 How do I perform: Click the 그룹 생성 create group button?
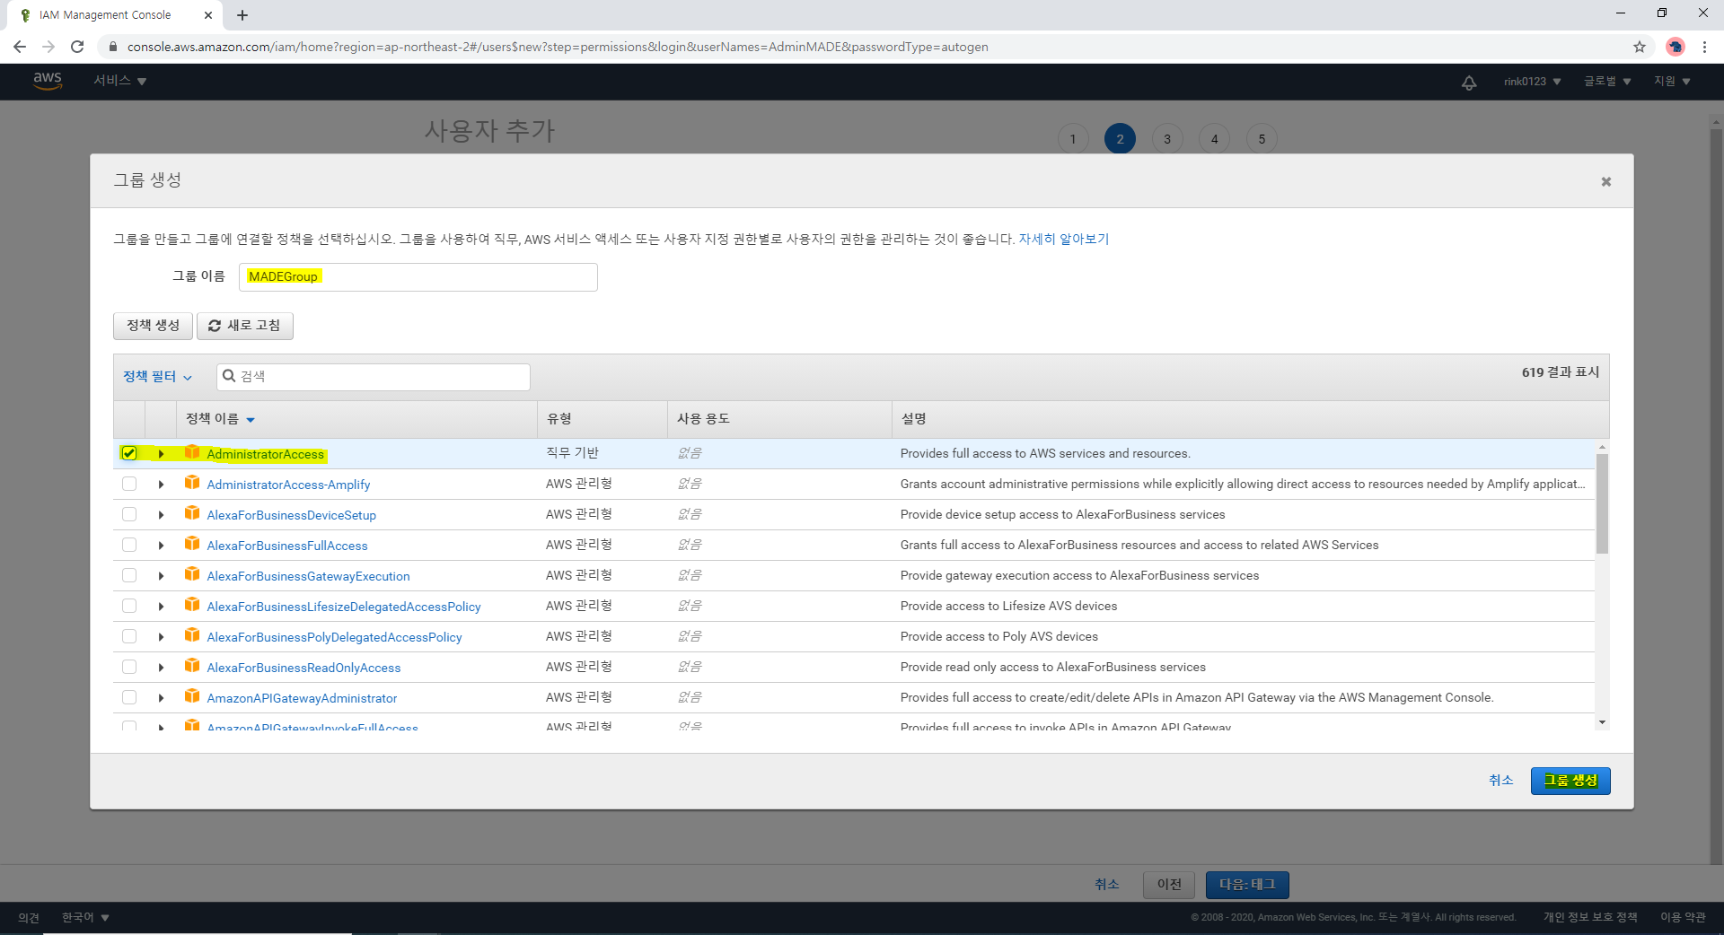(1570, 781)
